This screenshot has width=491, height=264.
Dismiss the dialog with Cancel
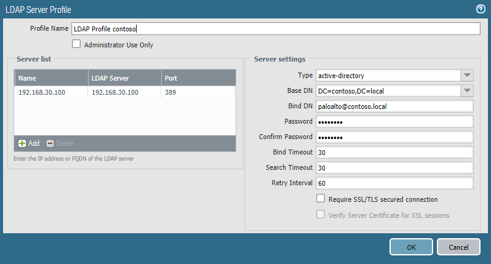click(x=458, y=247)
